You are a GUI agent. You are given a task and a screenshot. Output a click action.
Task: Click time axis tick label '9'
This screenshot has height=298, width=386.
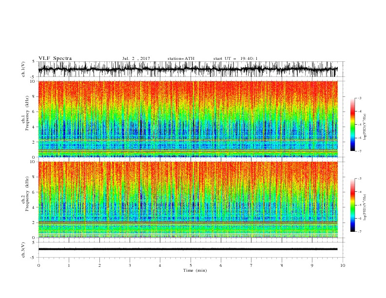312,265
